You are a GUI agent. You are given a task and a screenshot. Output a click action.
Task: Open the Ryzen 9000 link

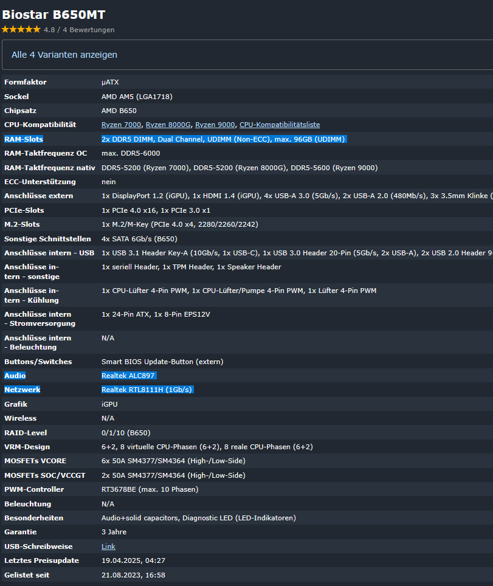tap(215, 125)
